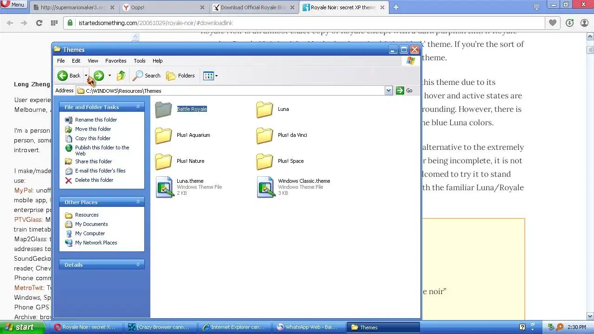The width and height of the screenshot is (594, 334).
Task: Click Publish this folder to the Web
Action: pyautogui.click(x=102, y=150)
